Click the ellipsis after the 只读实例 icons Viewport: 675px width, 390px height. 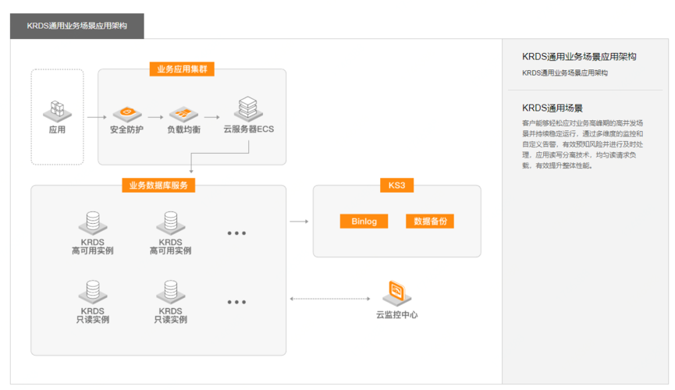[236, 302]
